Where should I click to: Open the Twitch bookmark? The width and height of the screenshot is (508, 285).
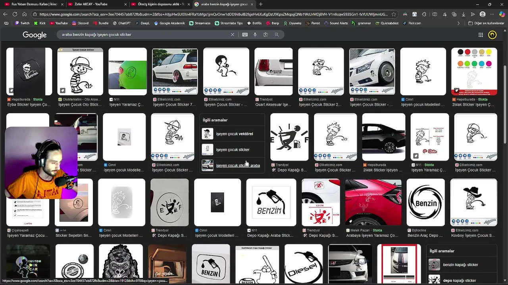pos(22,23)
